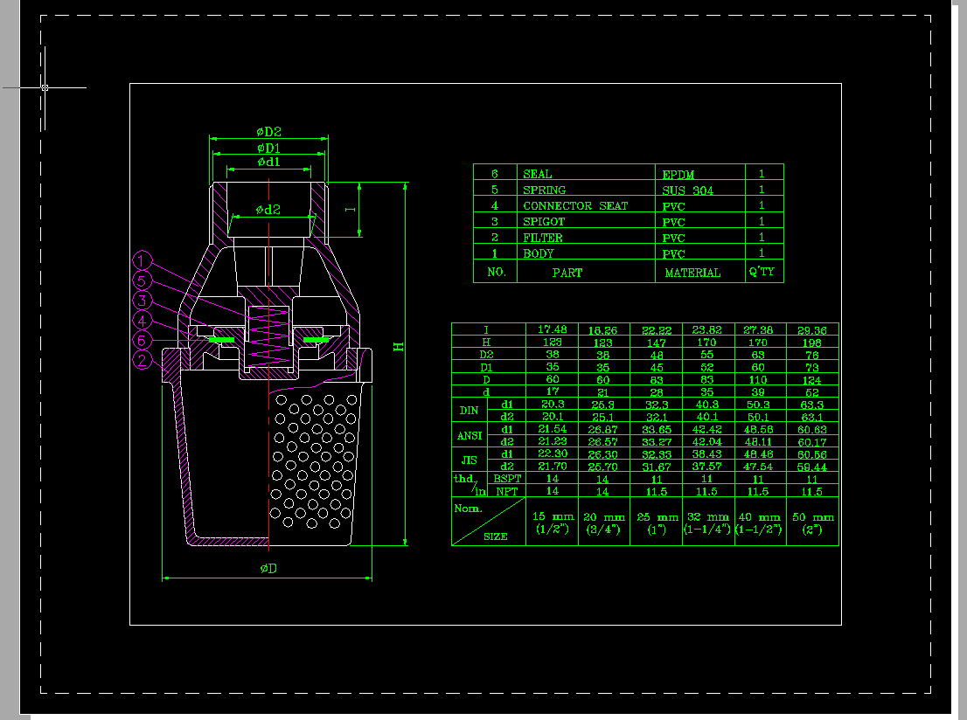
Task: Click the NO. column header
Action: (497, 272)
